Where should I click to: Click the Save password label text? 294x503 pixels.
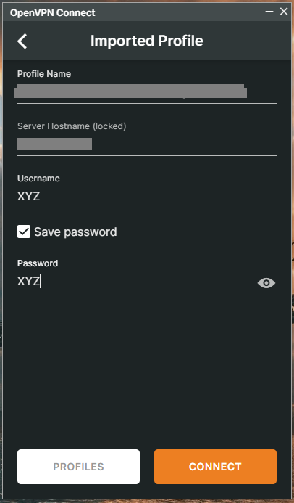(x=75, y=232)
